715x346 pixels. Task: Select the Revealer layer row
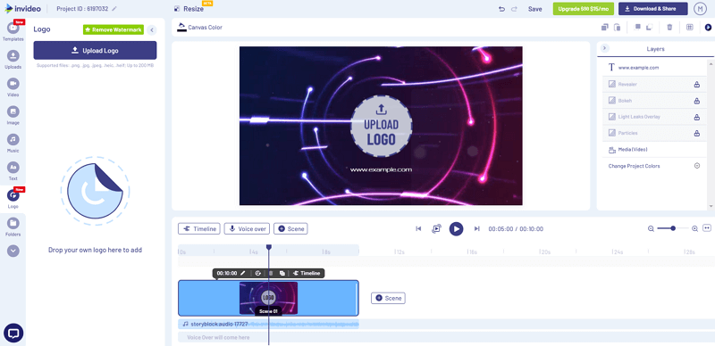655,84
